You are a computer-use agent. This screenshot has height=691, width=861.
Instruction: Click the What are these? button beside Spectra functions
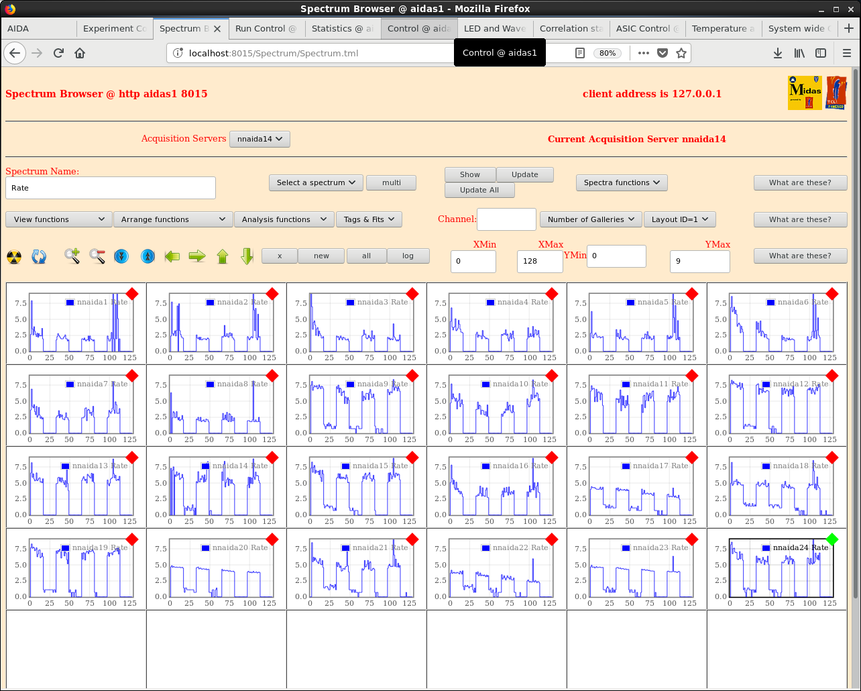coord(800,182)
